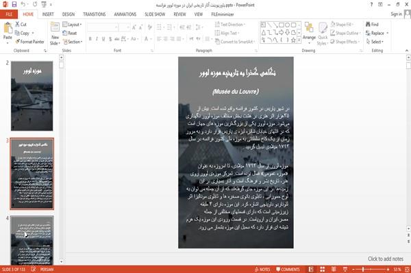Click the Save icon in quick access toolbar
The width and height of the screenshot is (411, 273).
(14, 5)
